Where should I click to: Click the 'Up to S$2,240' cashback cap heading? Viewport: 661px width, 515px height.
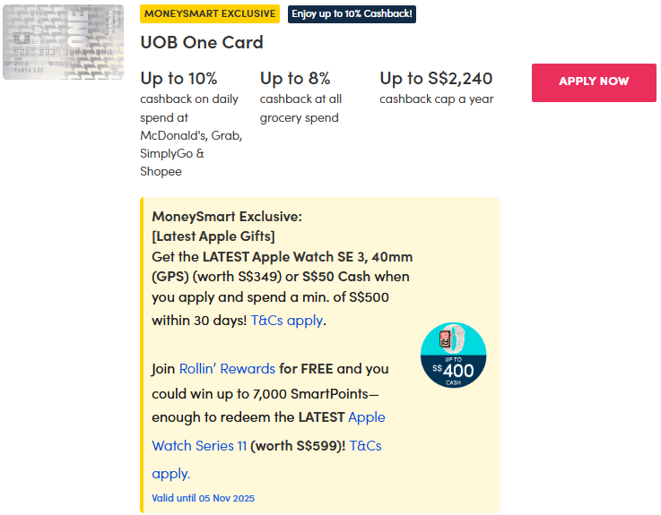tap(436, 79)
